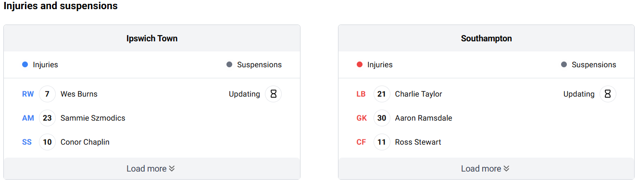
Task: Open Wes Burns player name
Action: [x=79, y=94]
